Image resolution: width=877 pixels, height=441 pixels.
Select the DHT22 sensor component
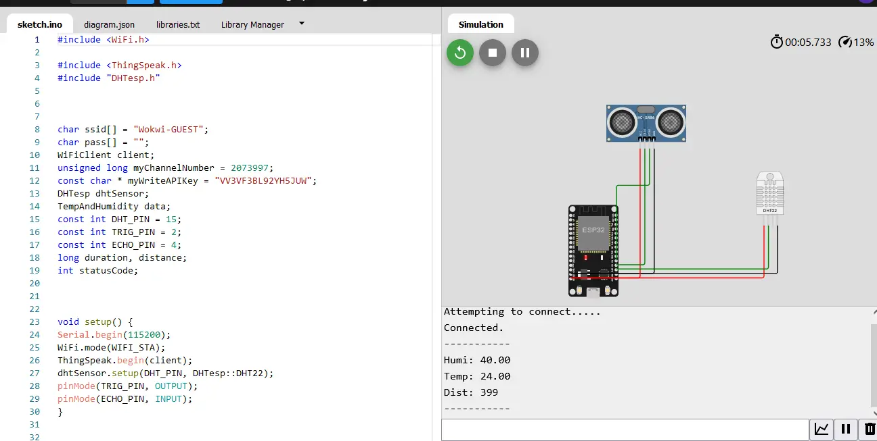pos(769,194)
